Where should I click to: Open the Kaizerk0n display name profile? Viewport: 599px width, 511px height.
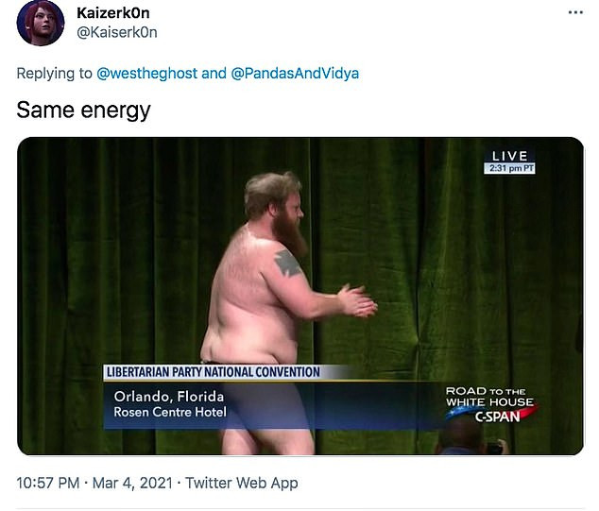113,13
